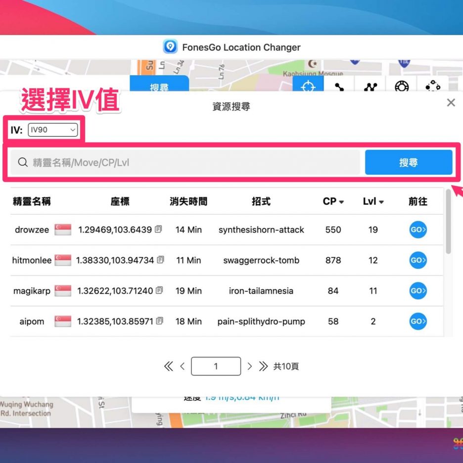Copy magikarp coordinates with copy icon

(x=159, y=291)
